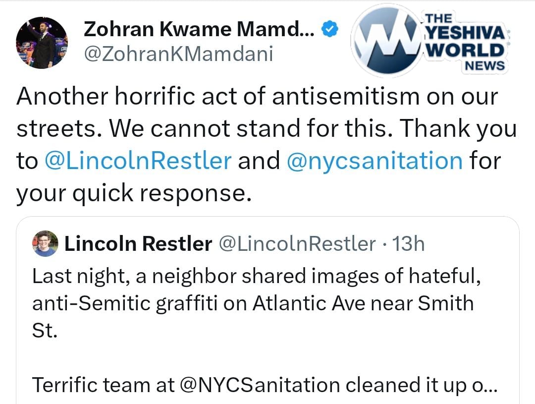This screenshot has width=535, height=404.
Task: Open the @ZohranKMamdani handle
Action: click(x=178, y=54)
